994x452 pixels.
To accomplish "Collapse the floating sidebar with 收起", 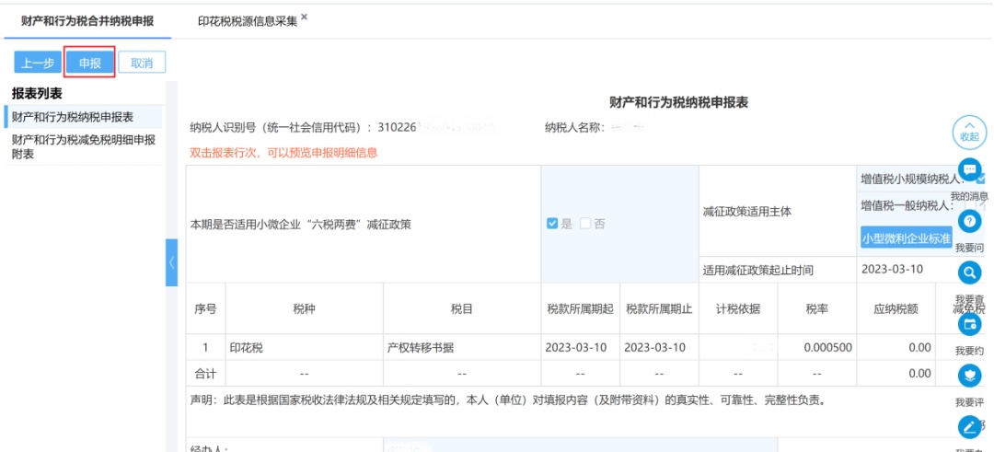I will (x=969, y=133).
